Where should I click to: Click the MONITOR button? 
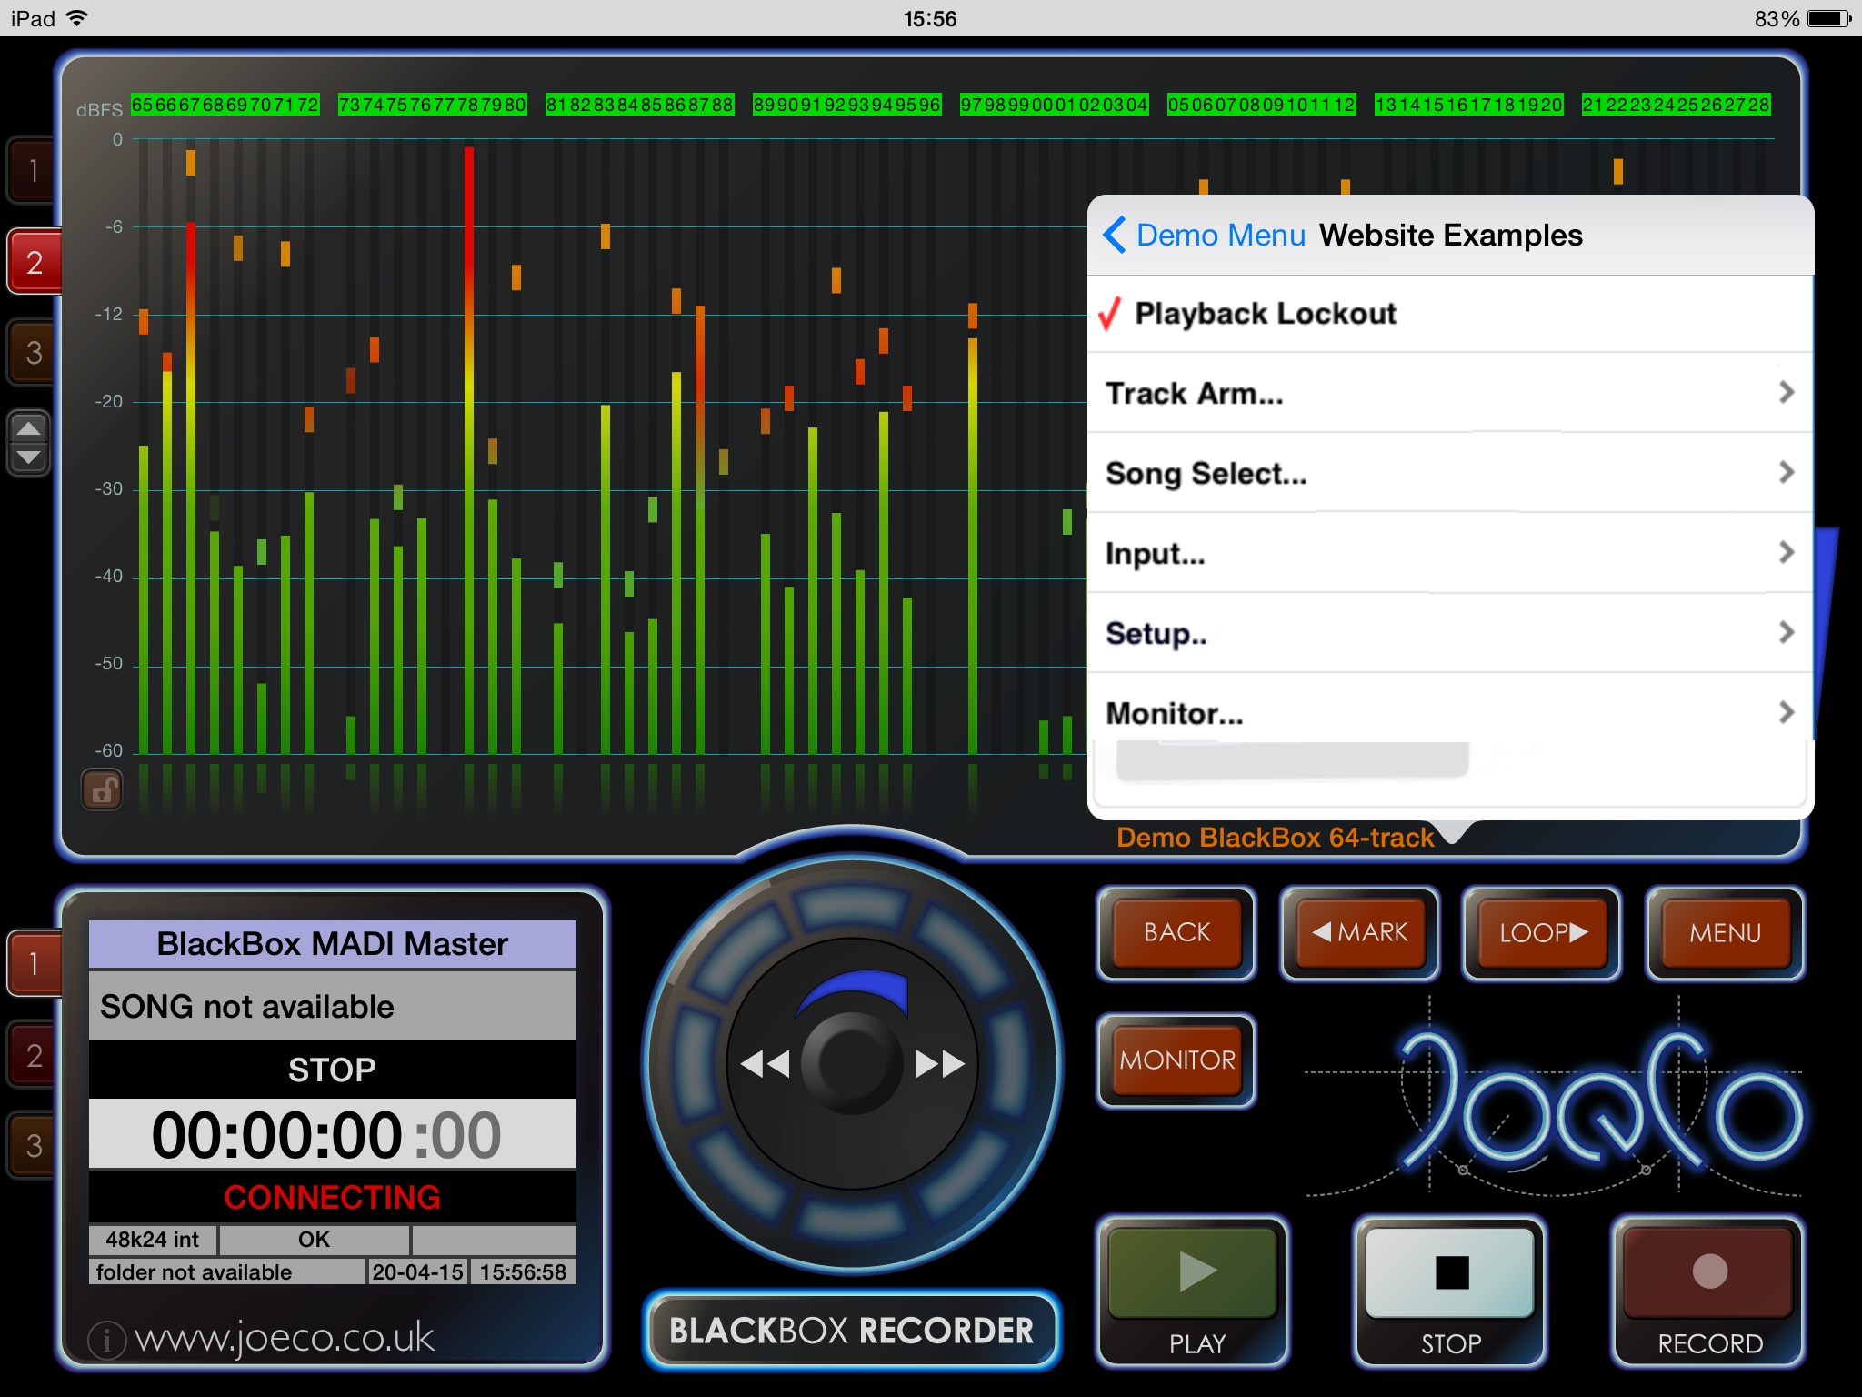[x=1176, y=1060]
